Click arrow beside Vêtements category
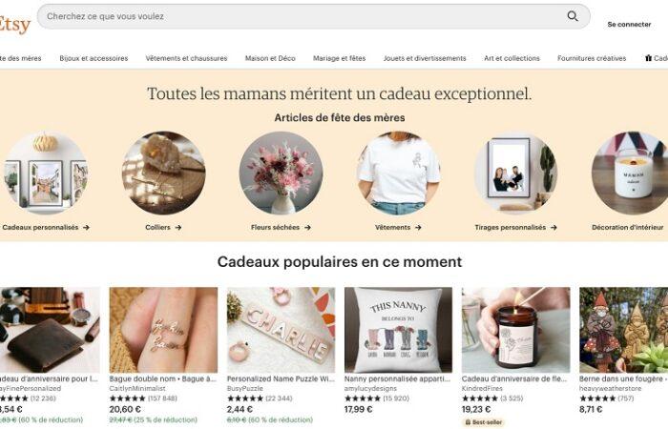 [x=418, y=228]
